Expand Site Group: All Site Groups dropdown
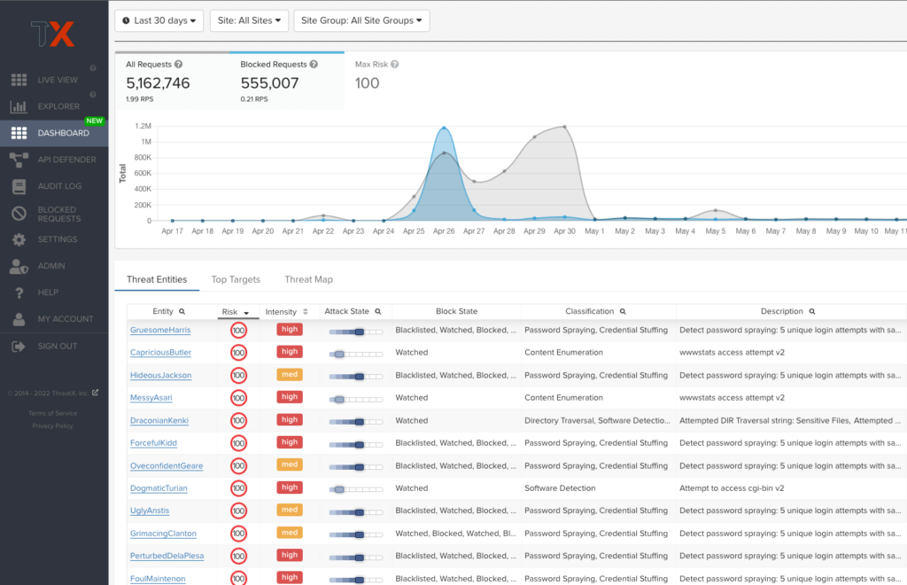Screen dimensions: 907x585 361,20
